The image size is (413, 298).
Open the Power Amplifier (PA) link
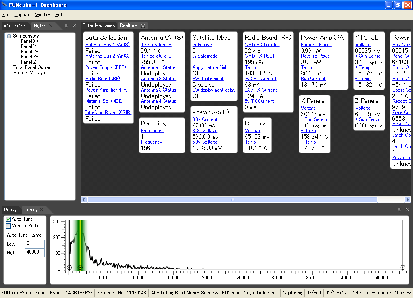pyautogui.click(x=106, y=90)
